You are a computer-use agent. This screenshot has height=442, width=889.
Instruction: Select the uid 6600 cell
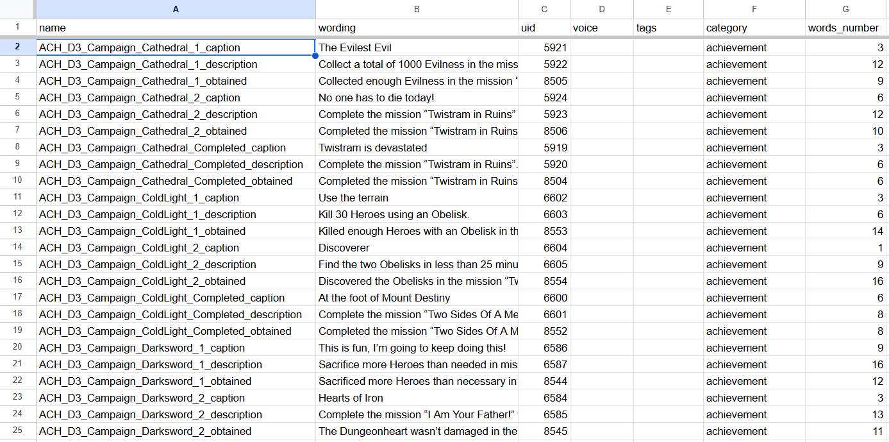(544, 298)
